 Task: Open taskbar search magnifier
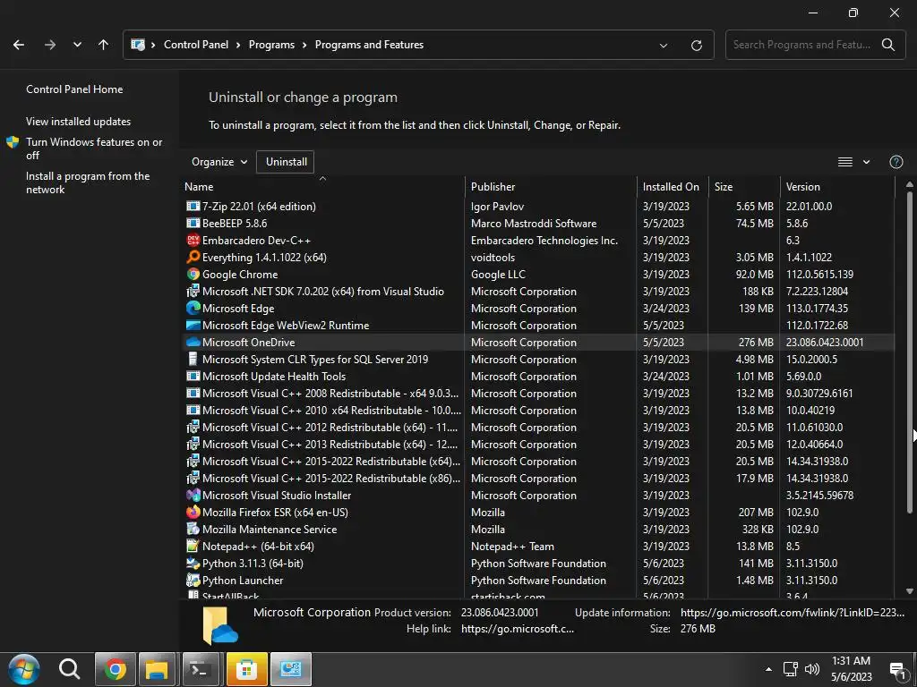(69, 669)
